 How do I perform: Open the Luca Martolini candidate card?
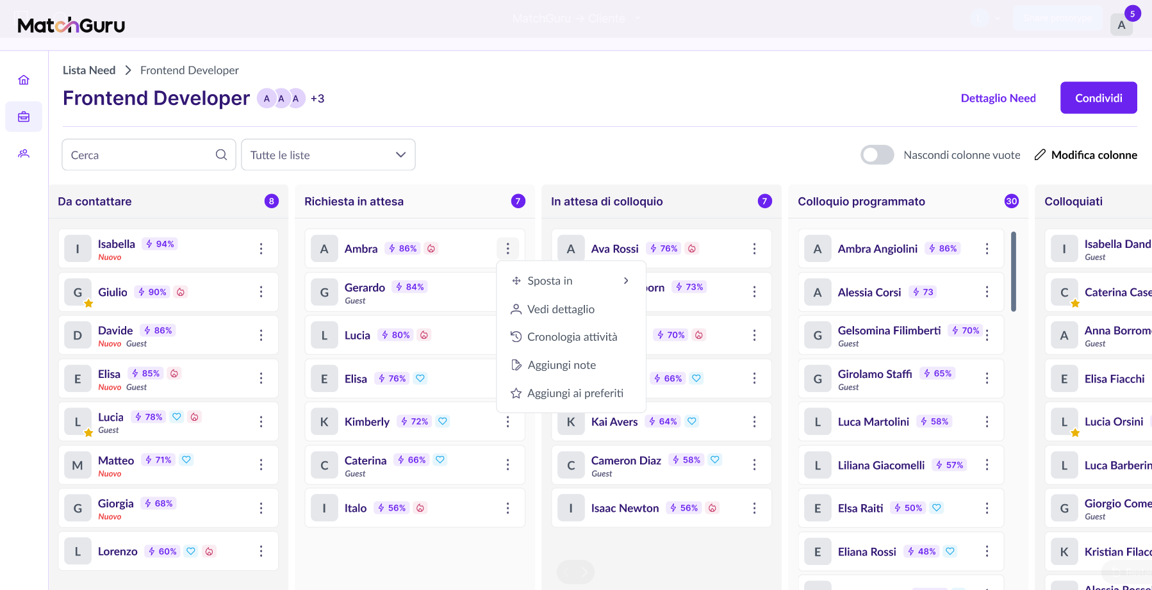tap(901, 422)
